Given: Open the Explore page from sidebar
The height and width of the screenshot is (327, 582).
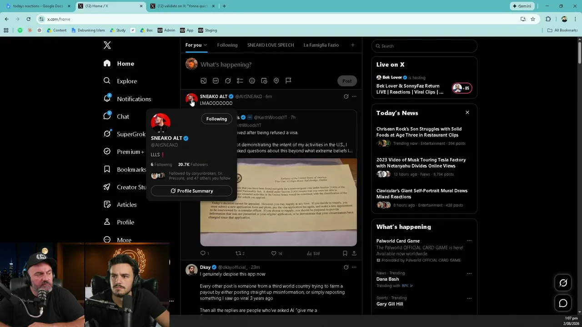Looking at the screenshot, I should point(120,81).
